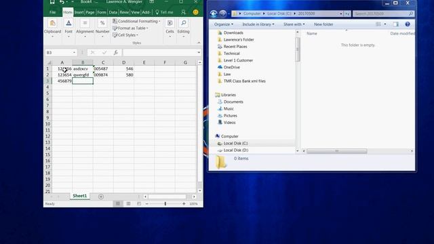Open the address bar history dropdown
Screen dimensions: 434x244
pos(341,14)
